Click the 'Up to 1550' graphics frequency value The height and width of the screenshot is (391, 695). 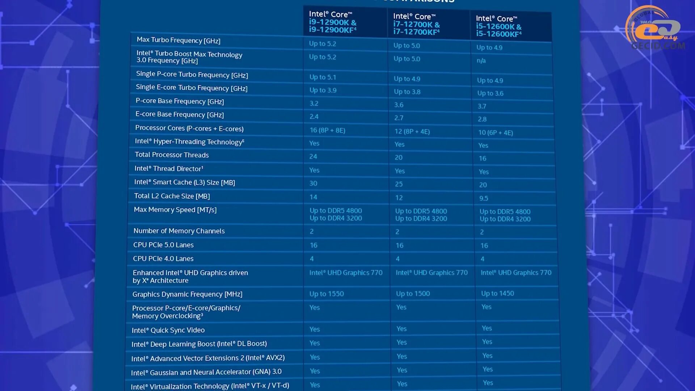click(327, 294)
